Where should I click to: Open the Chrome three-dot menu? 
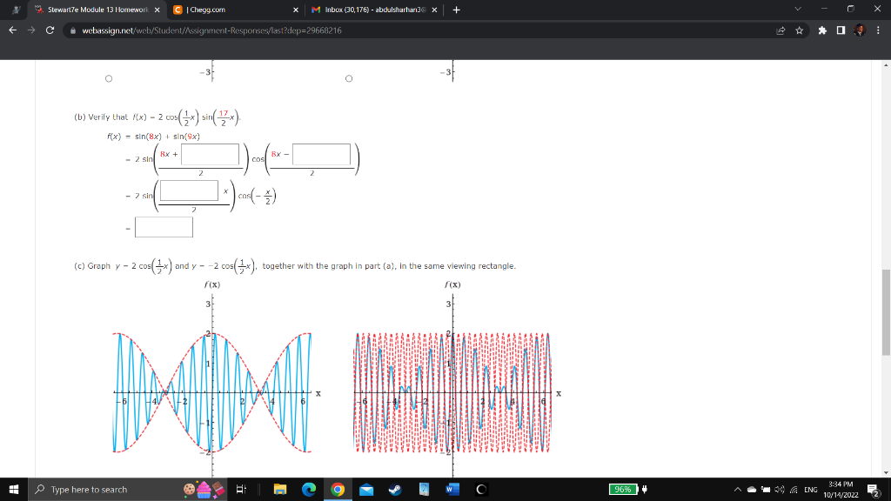(878, 30)
